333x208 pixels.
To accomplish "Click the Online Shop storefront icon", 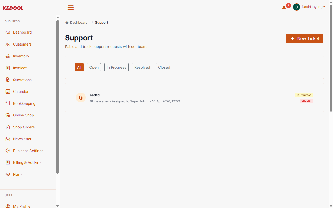I will point(8,115).
